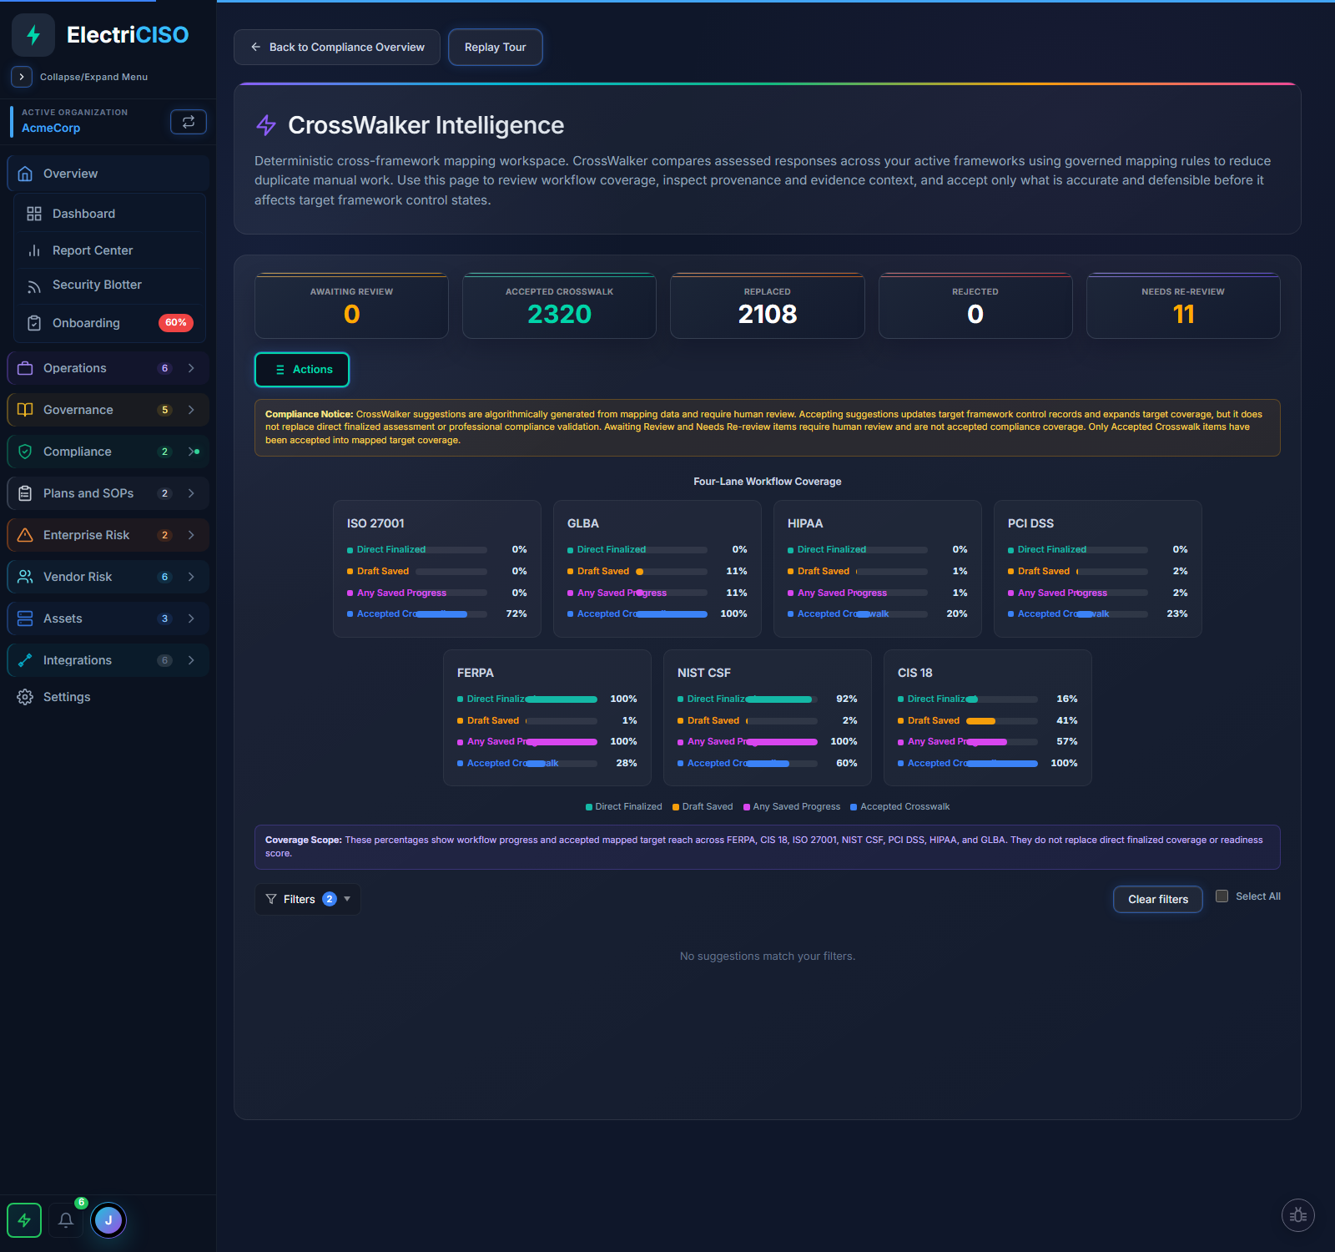The width and height of the screenshot is (1335, 1252).
Task: Click the Enterprise Risk warning triangle icon
Action: [x=25, y=535]
